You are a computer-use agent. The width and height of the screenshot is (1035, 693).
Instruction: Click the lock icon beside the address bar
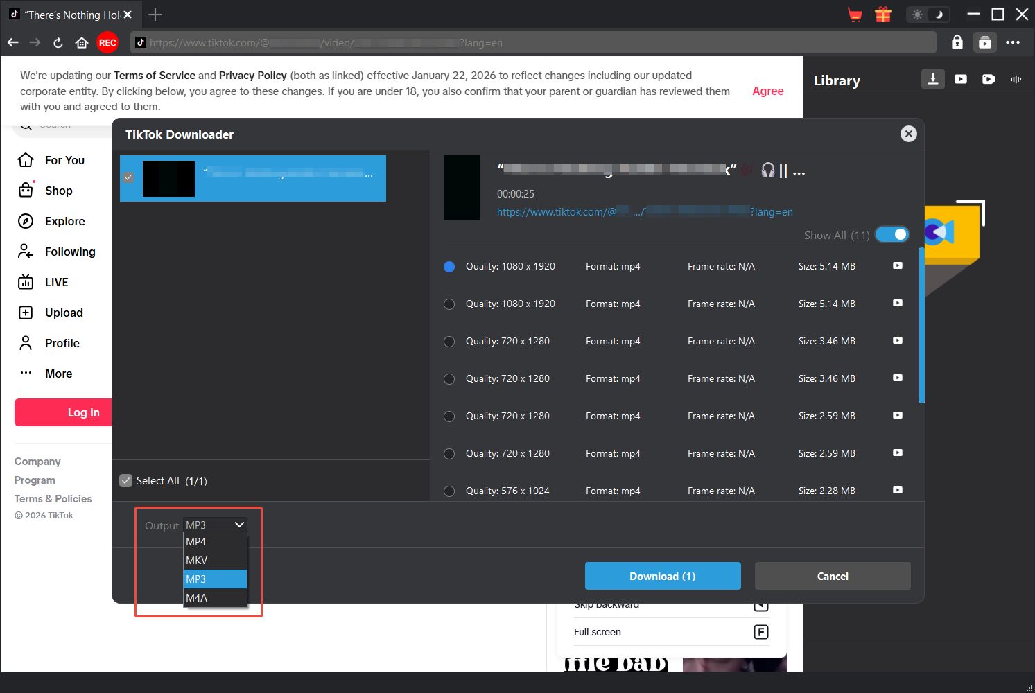[957, 42]
